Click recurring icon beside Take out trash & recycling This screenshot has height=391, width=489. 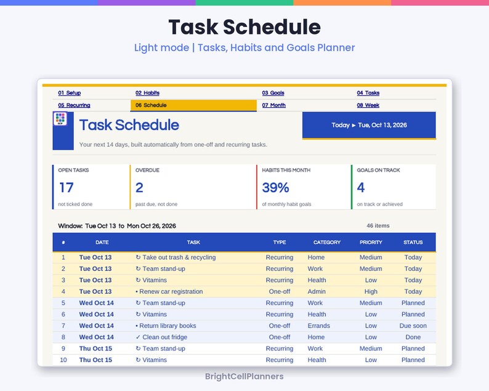138,257
